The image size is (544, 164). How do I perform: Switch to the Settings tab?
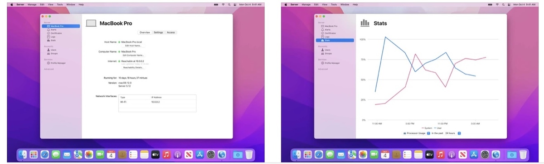[158, 33]
